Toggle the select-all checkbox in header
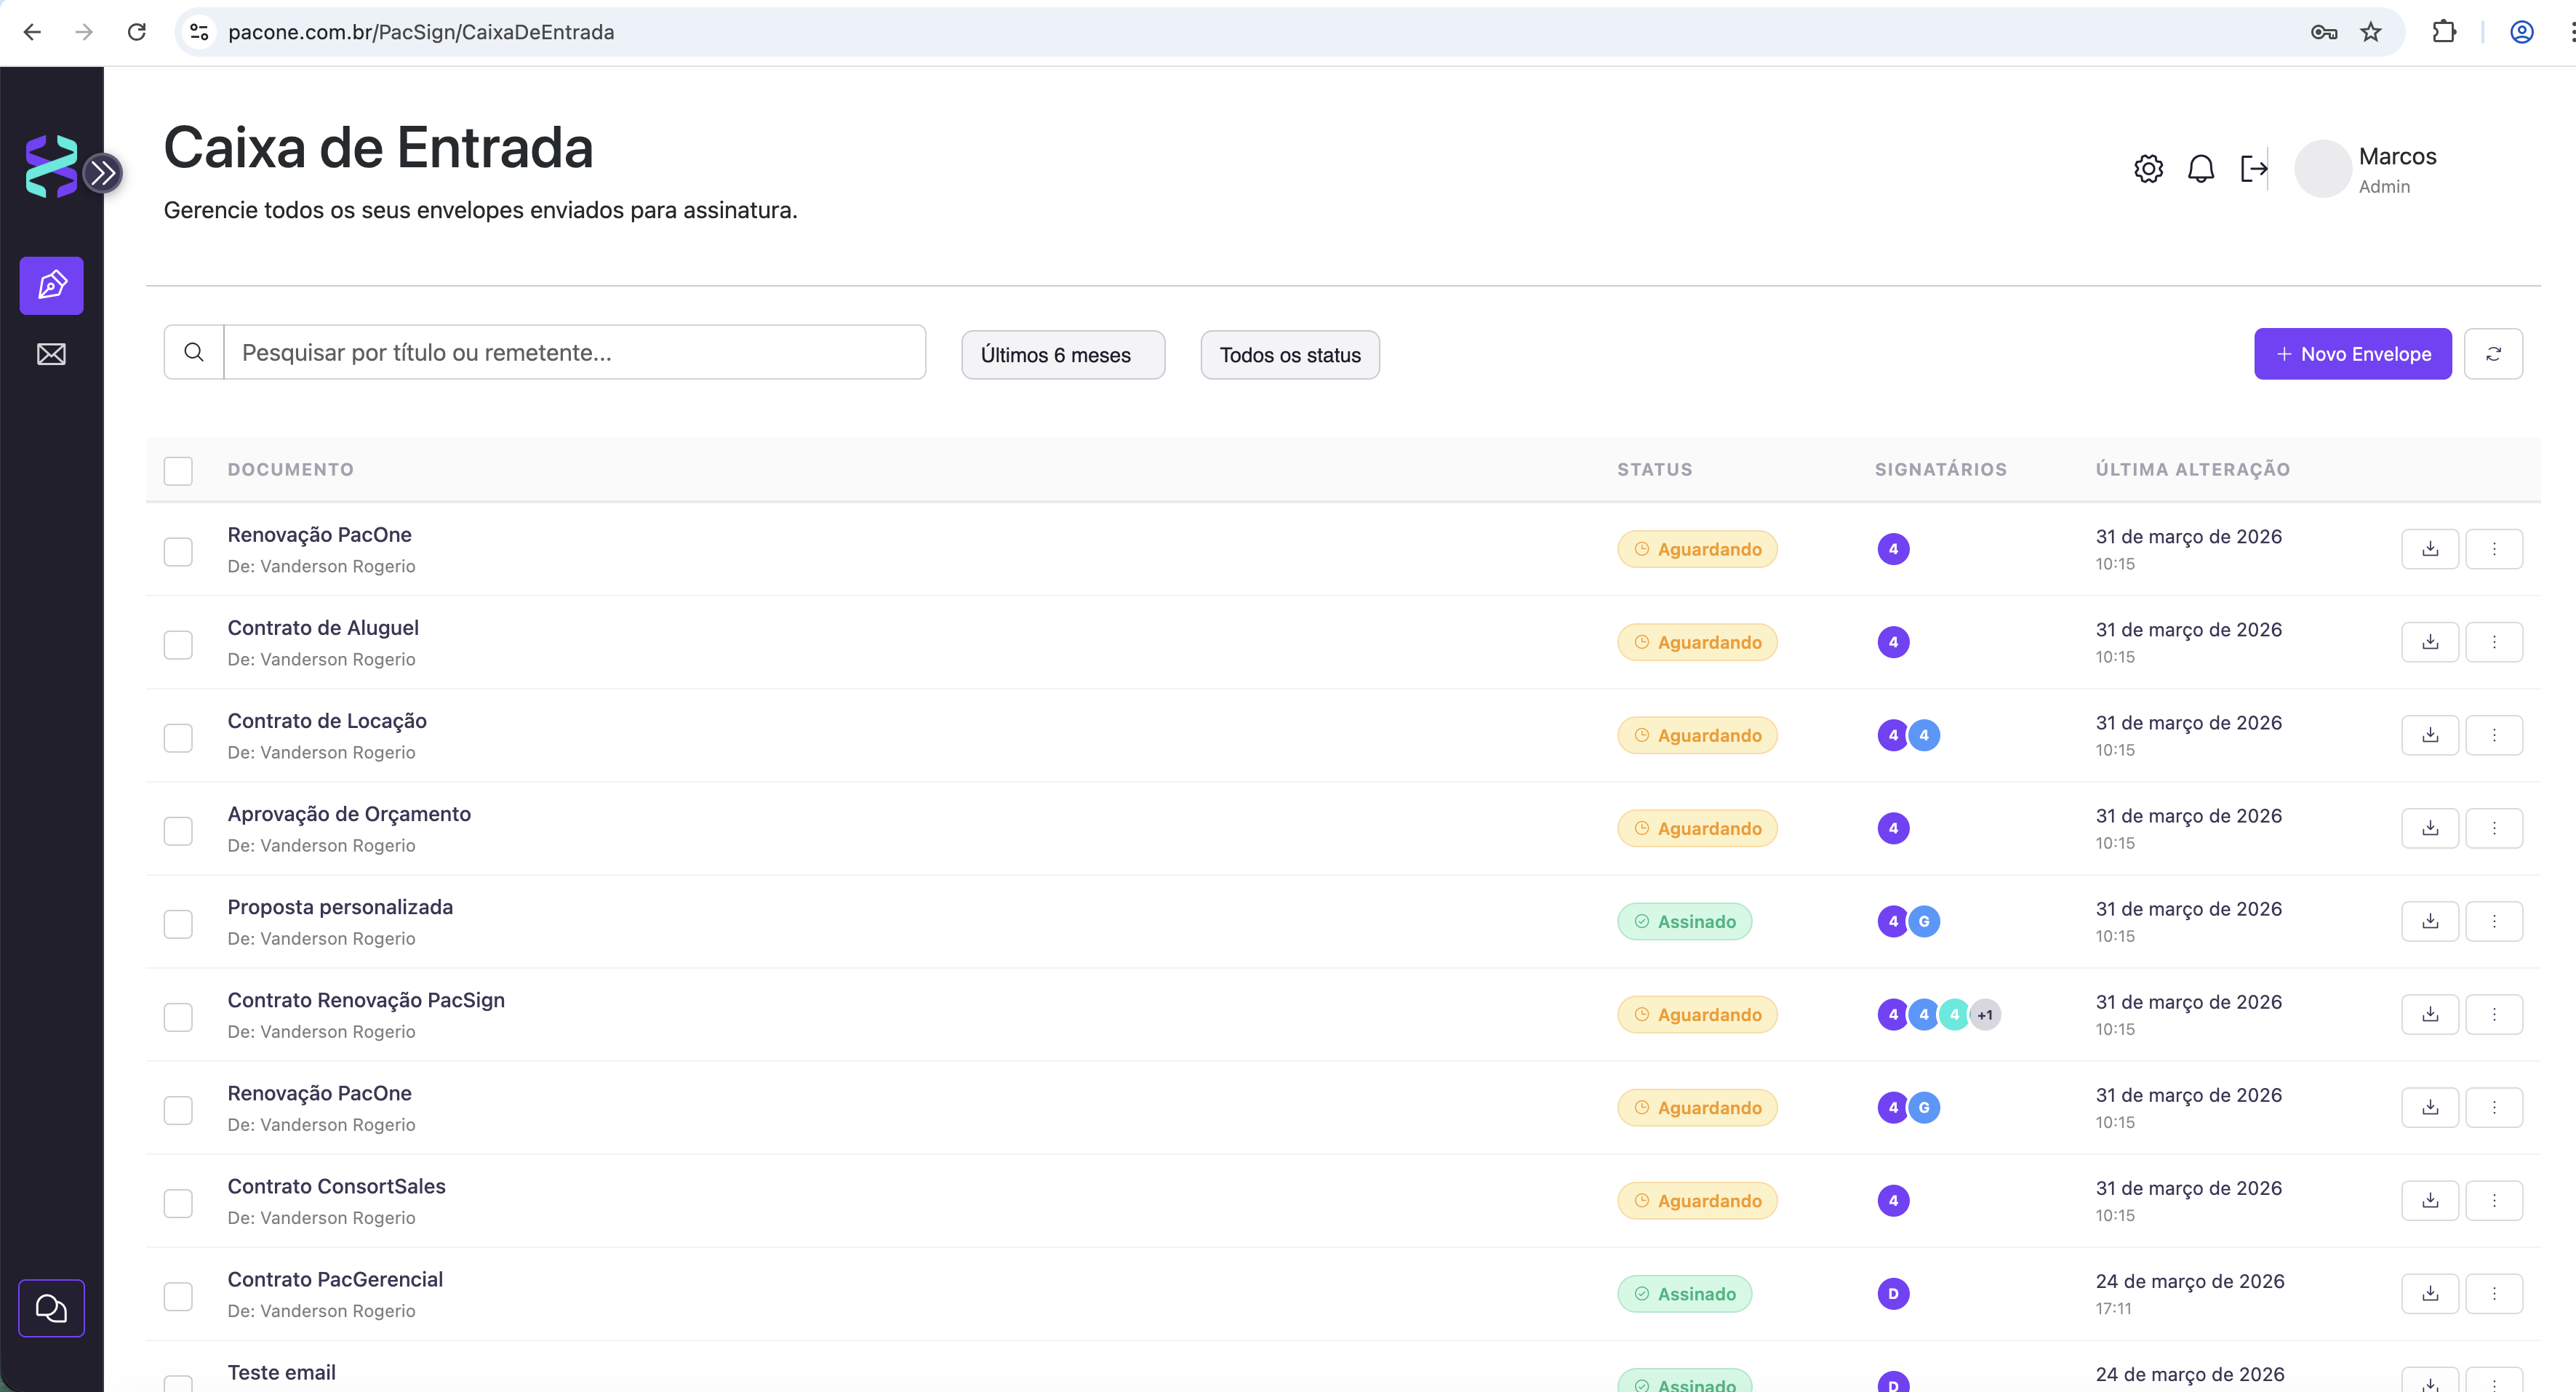 [178, 471]
